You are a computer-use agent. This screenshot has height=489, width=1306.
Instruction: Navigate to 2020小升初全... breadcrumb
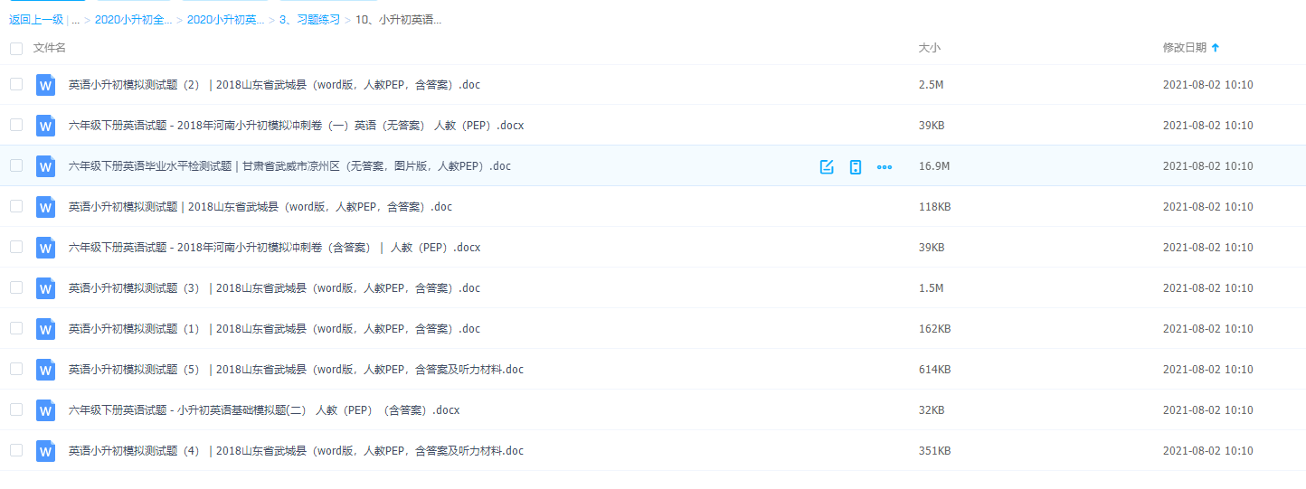tap(133, 20)
